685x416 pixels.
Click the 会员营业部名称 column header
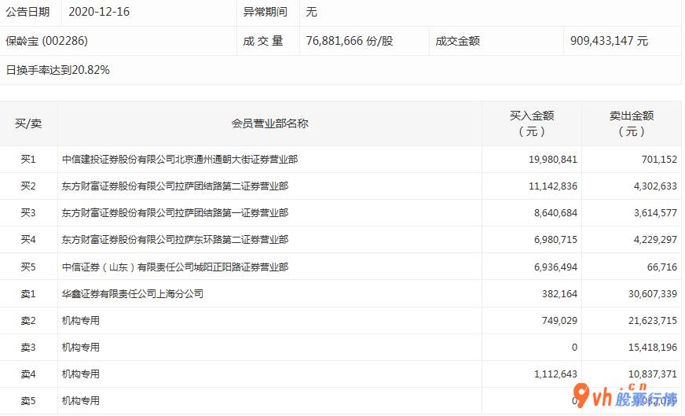(269, 123)
